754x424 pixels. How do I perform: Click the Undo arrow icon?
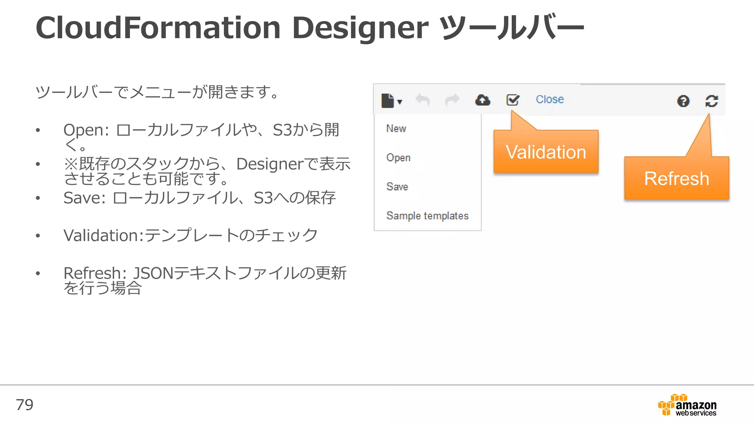423,100
